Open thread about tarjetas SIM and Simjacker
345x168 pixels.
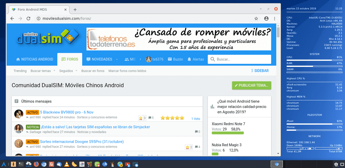(x=95, y=127)
